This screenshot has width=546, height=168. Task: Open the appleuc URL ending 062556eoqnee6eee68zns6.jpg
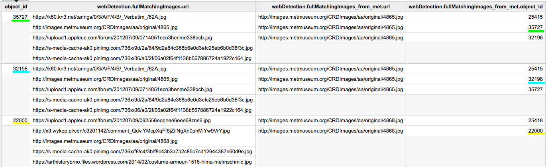(x=122, y=120)
